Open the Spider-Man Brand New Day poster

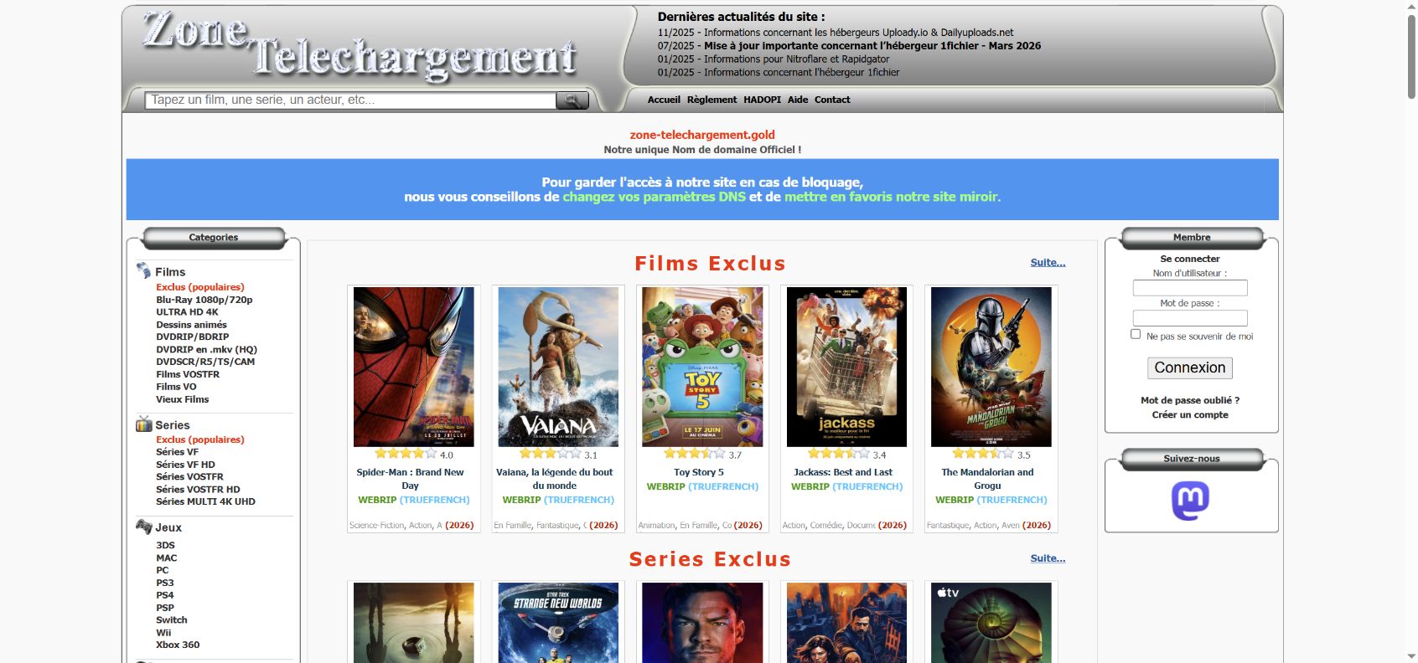point(414,367)
